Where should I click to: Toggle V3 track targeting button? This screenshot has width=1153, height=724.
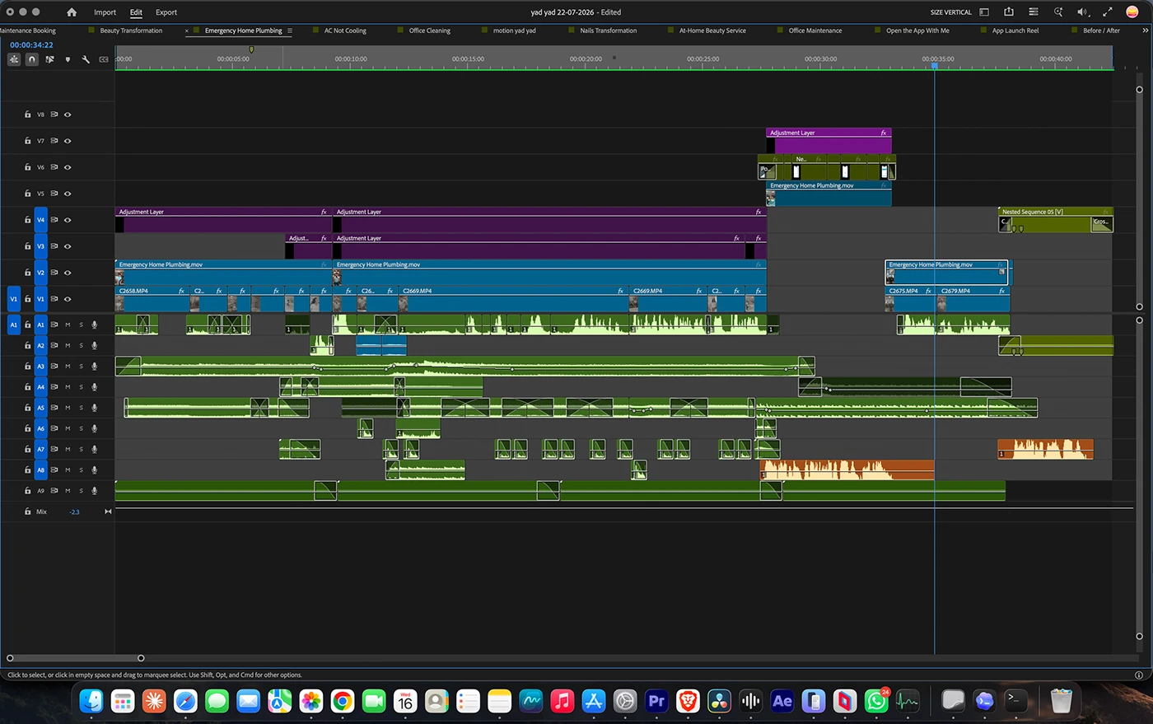click(x=40, y=246)
